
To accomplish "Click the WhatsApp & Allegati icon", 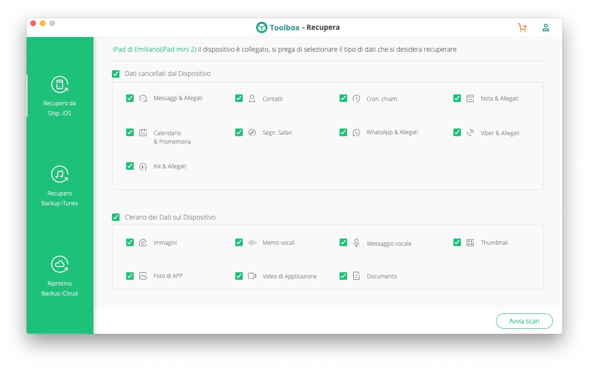I will pyautogui.click(x=357, y=133).
